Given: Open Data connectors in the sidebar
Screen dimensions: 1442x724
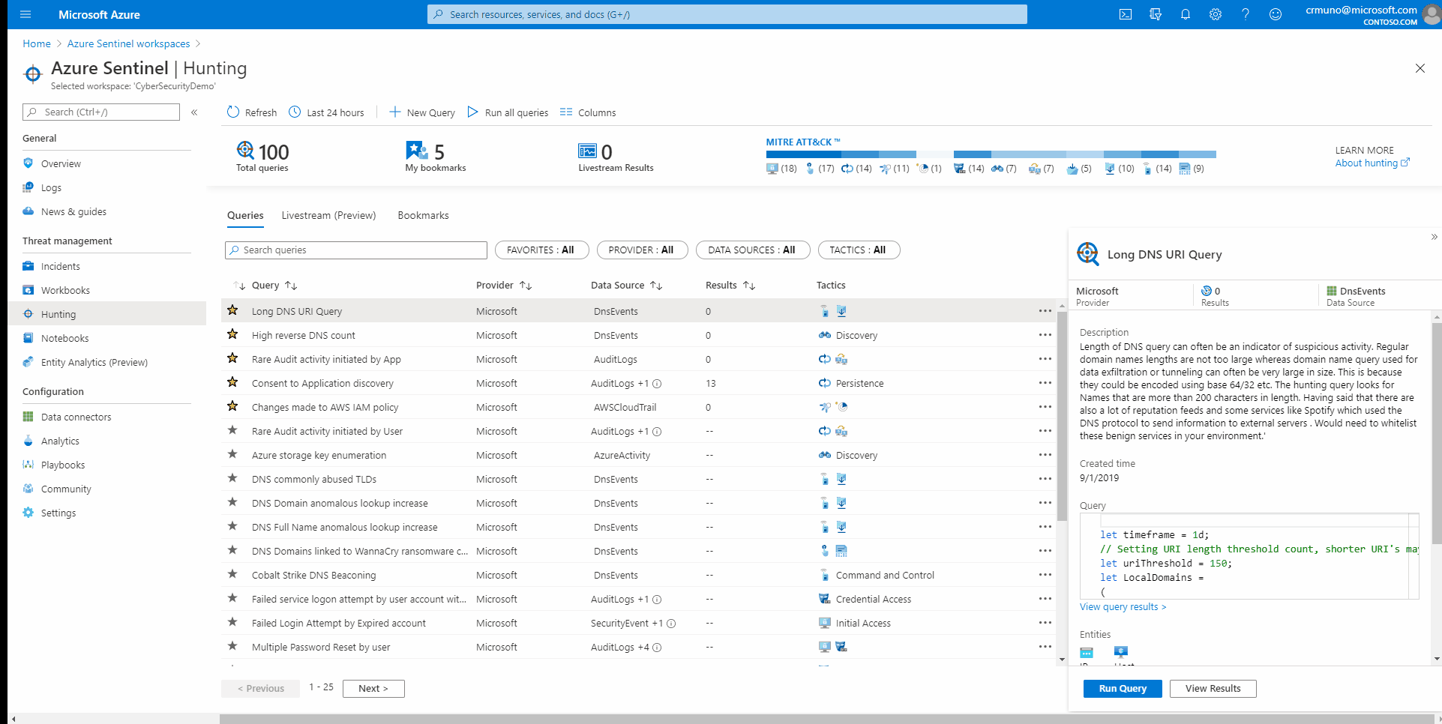Looking at the screenshot, I should pyautogui.click(x=76, y=417).
